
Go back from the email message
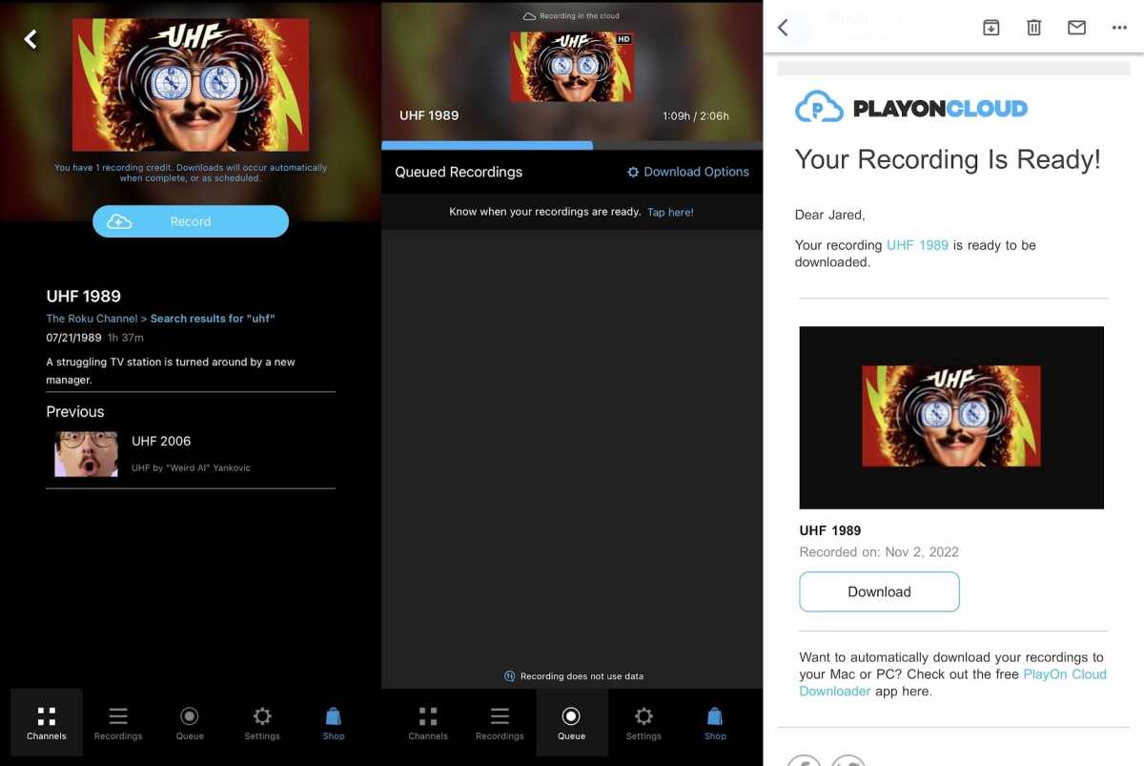tap(783, 28)
